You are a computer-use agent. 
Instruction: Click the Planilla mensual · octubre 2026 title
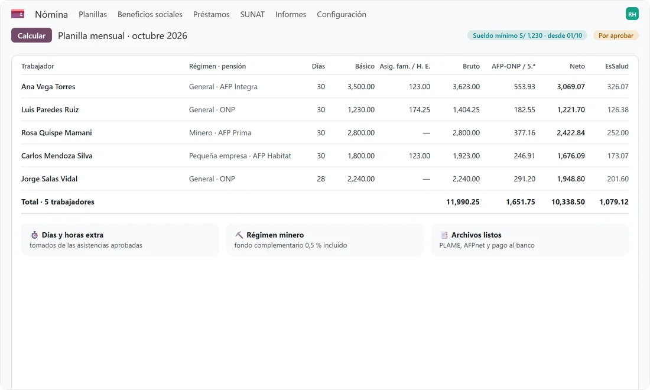click(123, 35)
